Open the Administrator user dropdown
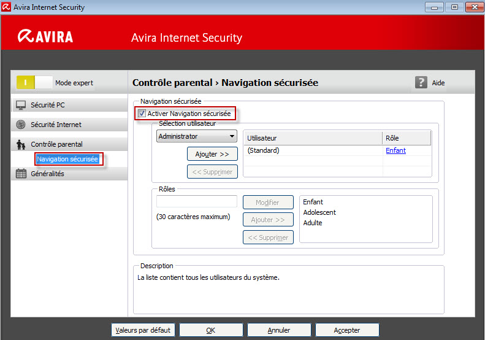485x340 pixels. click(x=197, y=136)
